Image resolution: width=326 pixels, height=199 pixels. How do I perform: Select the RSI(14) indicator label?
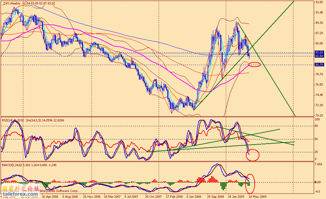7,120
